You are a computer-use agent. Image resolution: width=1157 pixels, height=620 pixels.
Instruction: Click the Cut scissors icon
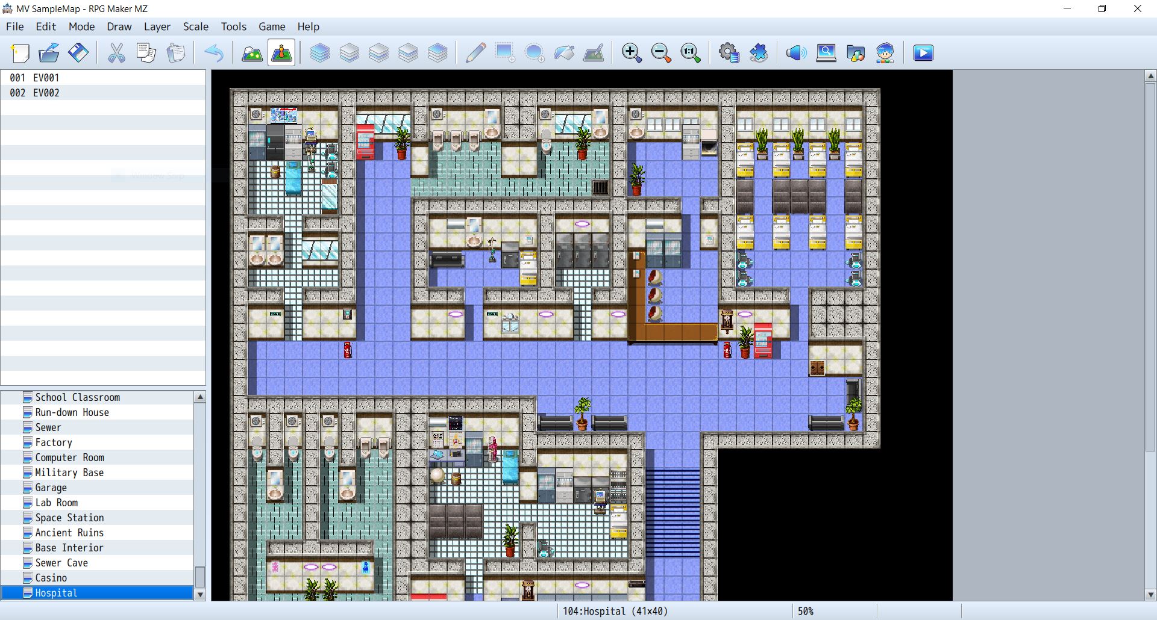(116, 53)
